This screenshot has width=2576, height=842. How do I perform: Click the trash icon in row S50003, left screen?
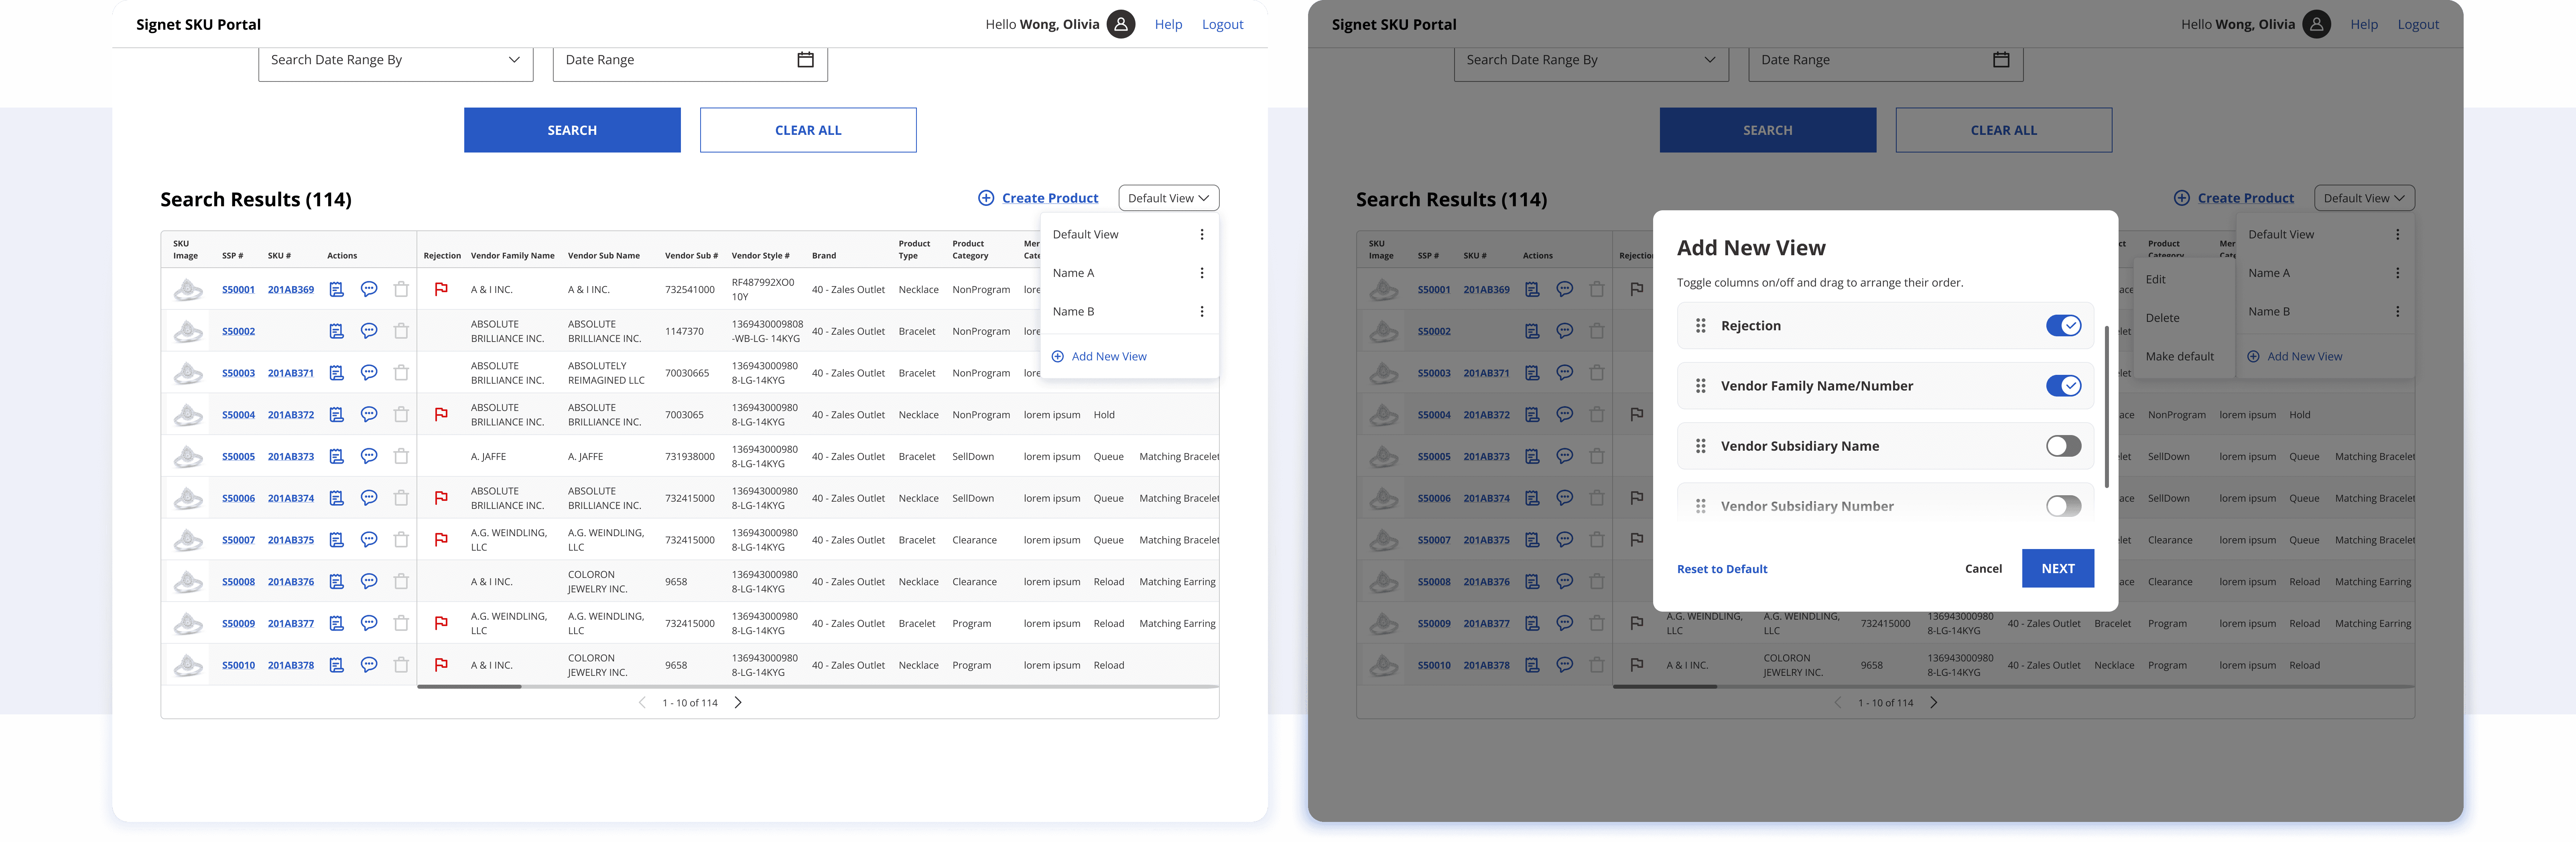401,373
